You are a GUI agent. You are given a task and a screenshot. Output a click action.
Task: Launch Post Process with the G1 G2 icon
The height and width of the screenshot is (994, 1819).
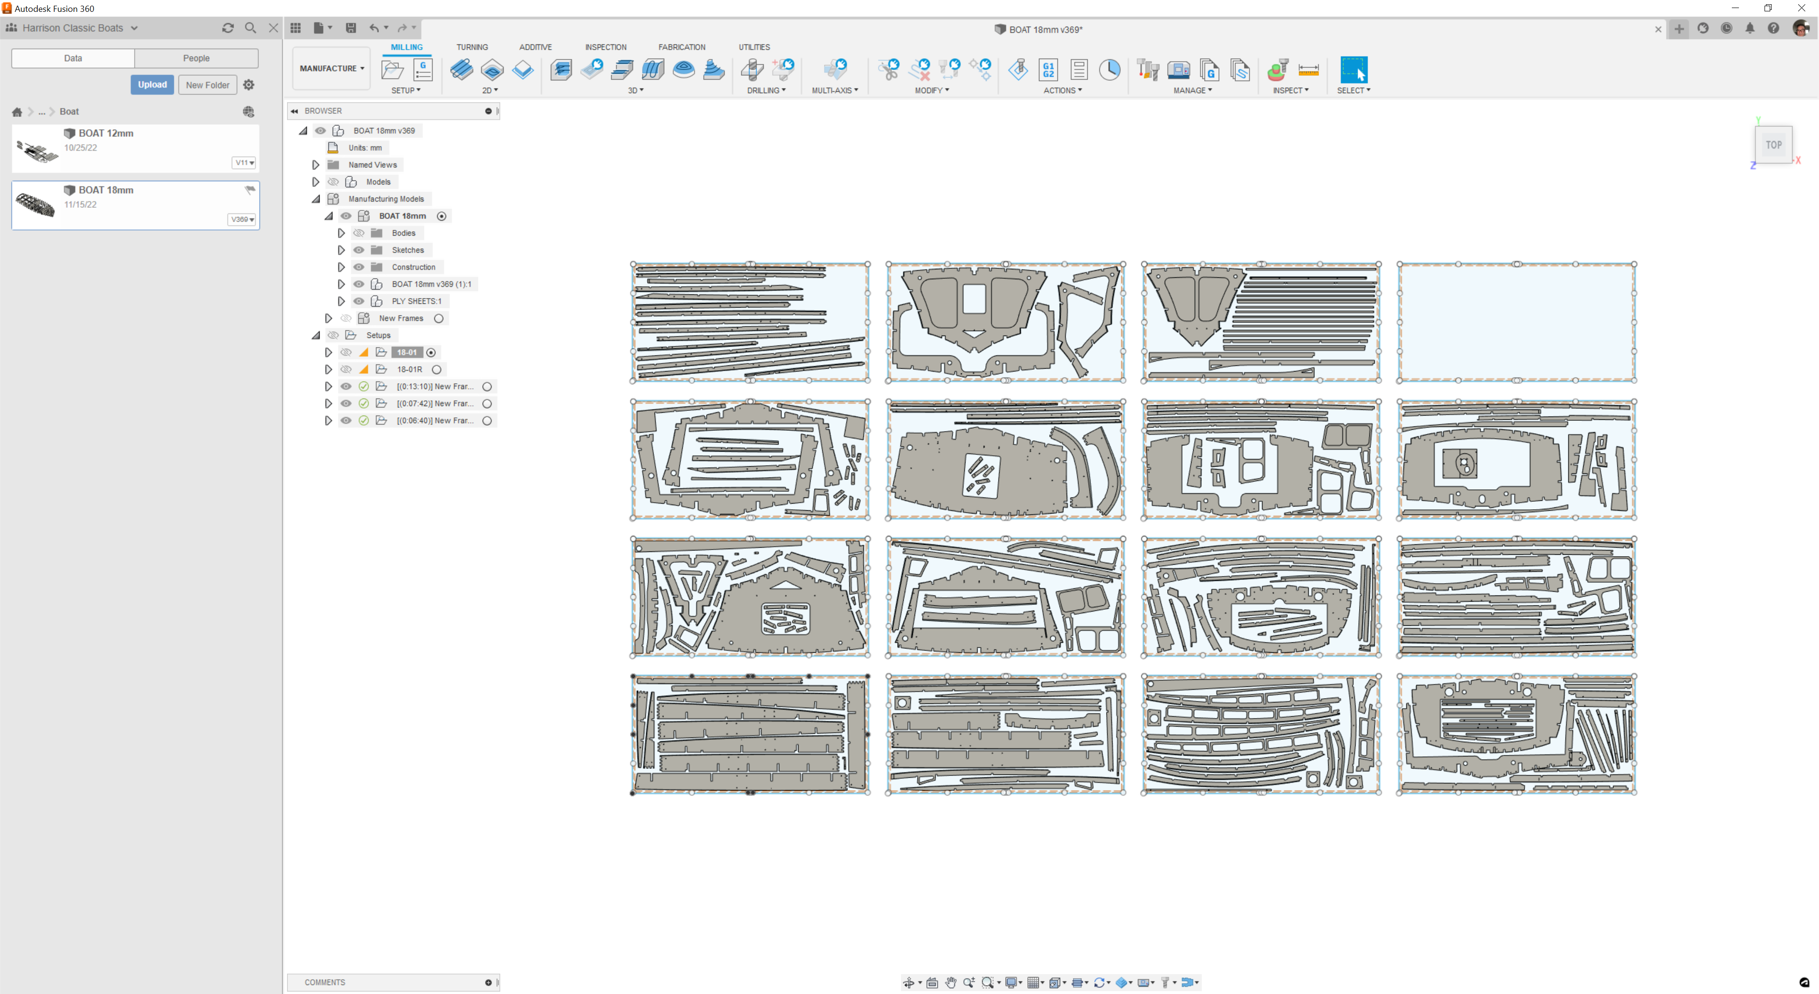pyautogui.click(x=1048, y=71)
